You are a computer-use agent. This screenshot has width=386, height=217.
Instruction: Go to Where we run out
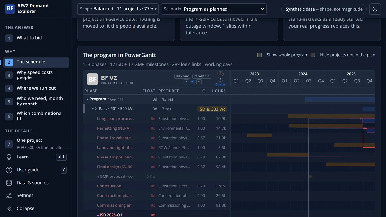pos(36,88)
